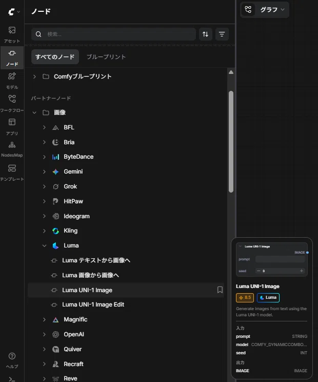The image size is (318, 382).
Task: Click the Luma badge in preview card
Action: pyautogui.click(x=268, y=297)
